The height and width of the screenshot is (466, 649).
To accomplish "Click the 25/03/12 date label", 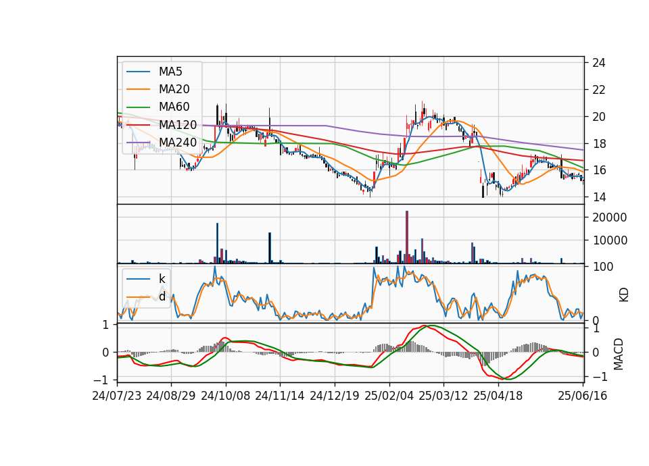I will tap(443, 396).
